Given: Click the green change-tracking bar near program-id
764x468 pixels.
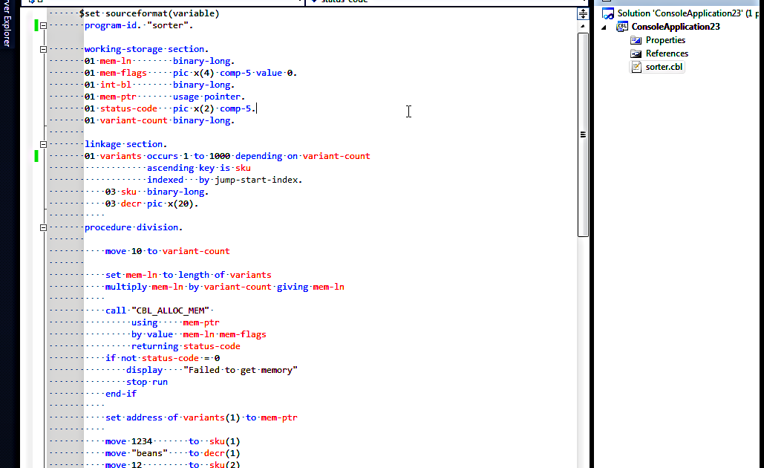Looking at the screenshot, I should 35,25.
